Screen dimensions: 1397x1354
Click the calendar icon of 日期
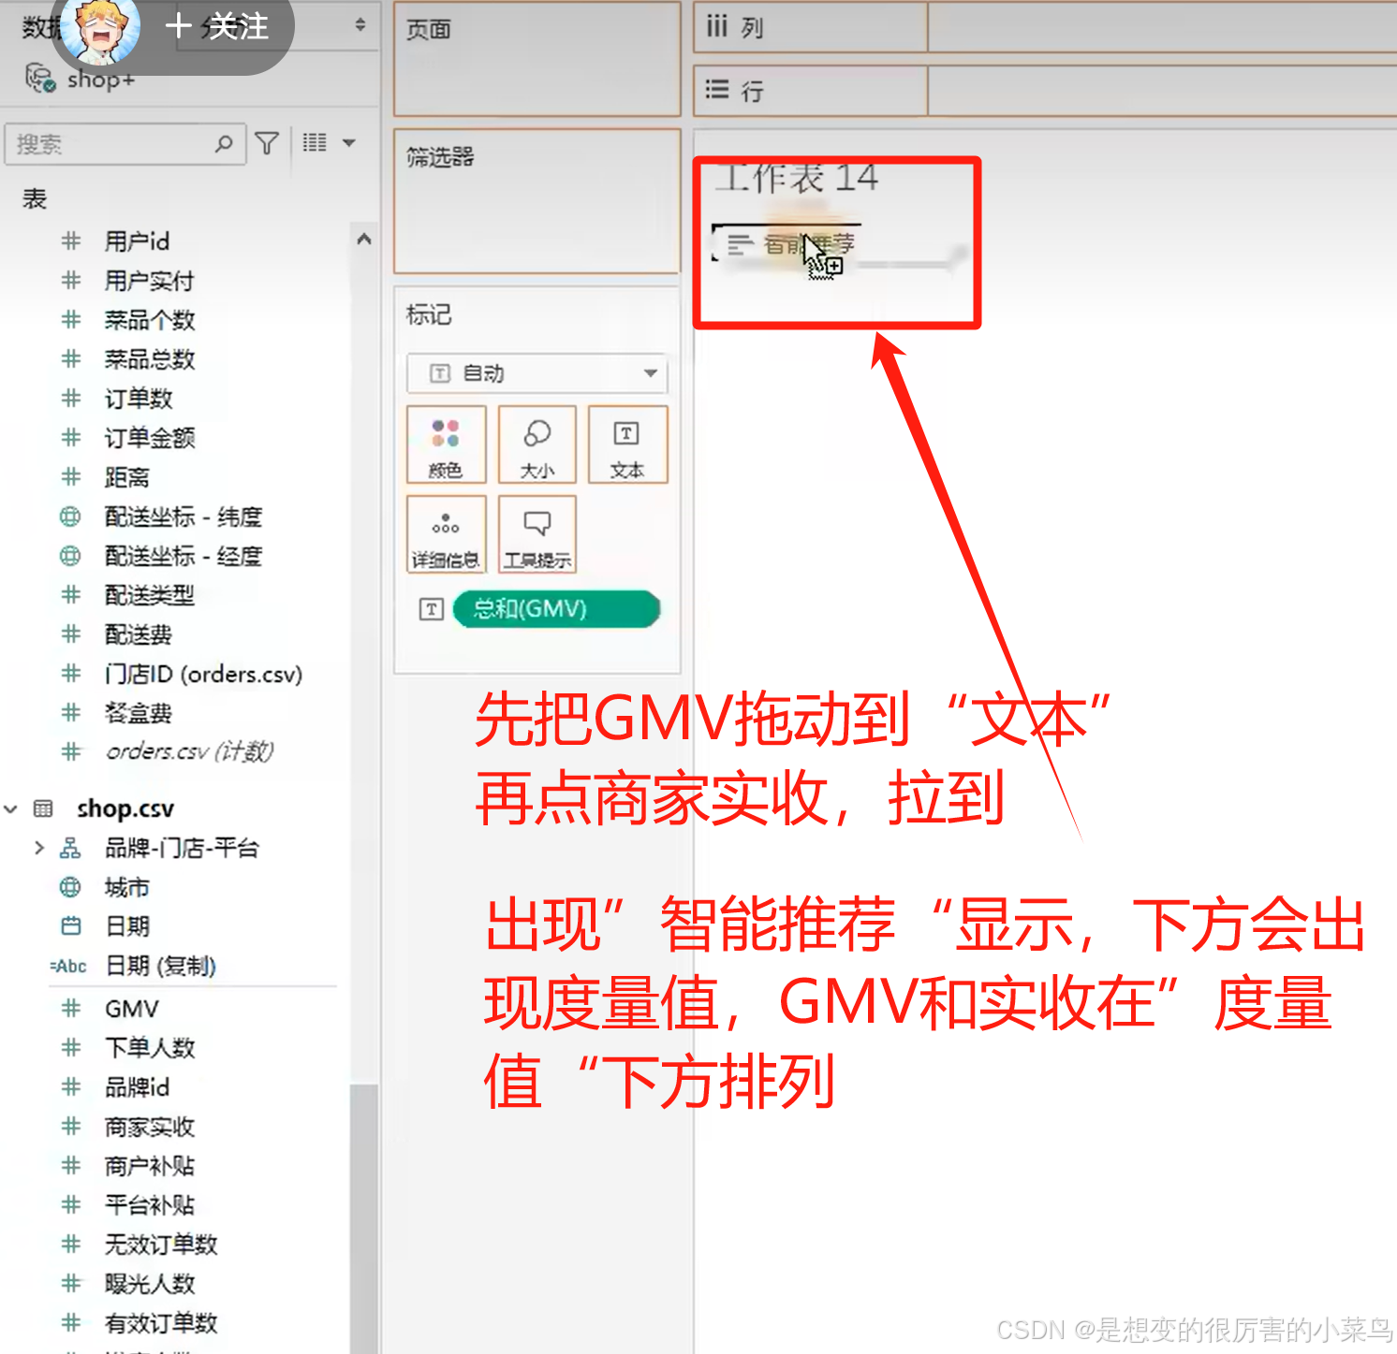tap(70, 926)
